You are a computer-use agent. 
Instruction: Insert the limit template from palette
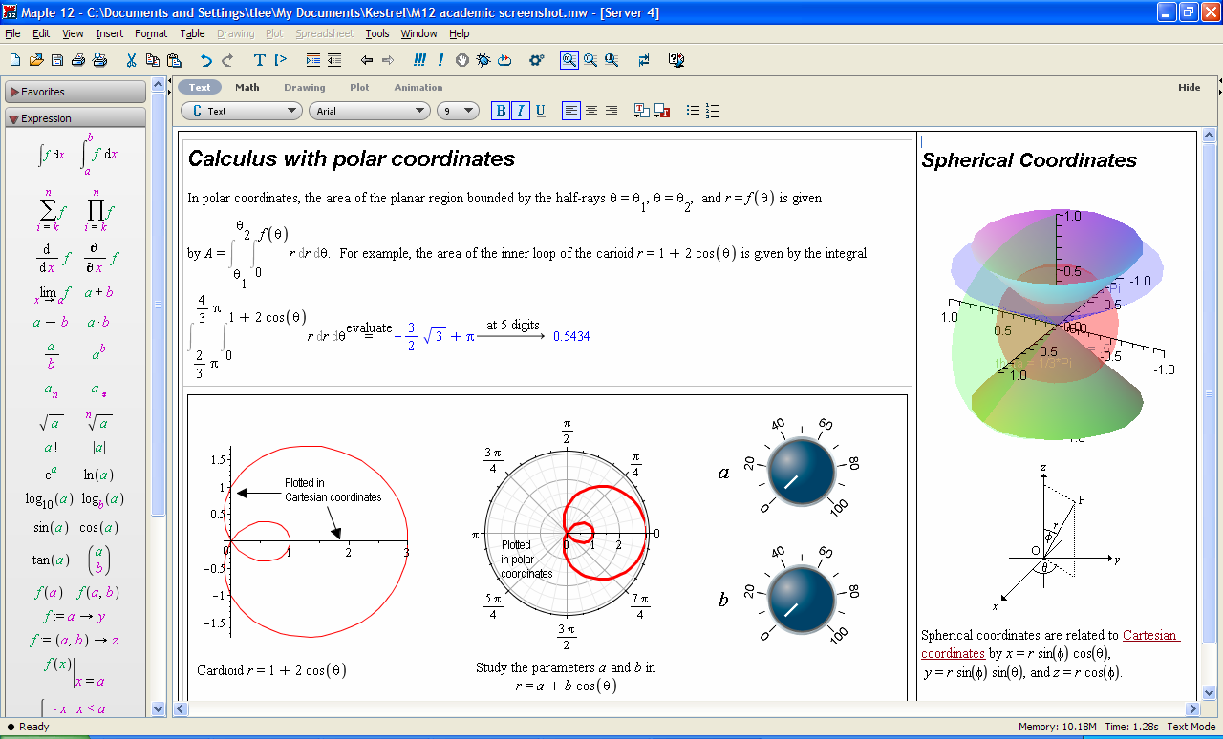click(x=53, y=293)
